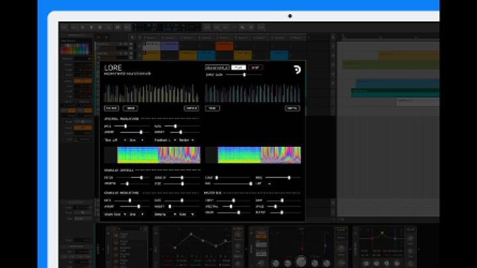Screen dimensions: 477x268
Task: Adjust the Grain slider in Master Bus
Action: pos(233,212)
